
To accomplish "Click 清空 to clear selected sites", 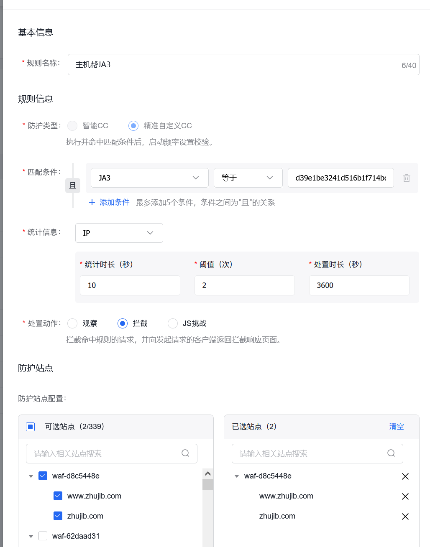I will tap(397, 427).
